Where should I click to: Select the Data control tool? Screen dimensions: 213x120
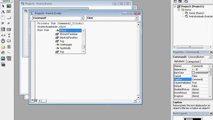coord(9,59)
